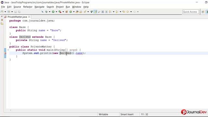Click the Open Task icon

click(x=81, y=12)
